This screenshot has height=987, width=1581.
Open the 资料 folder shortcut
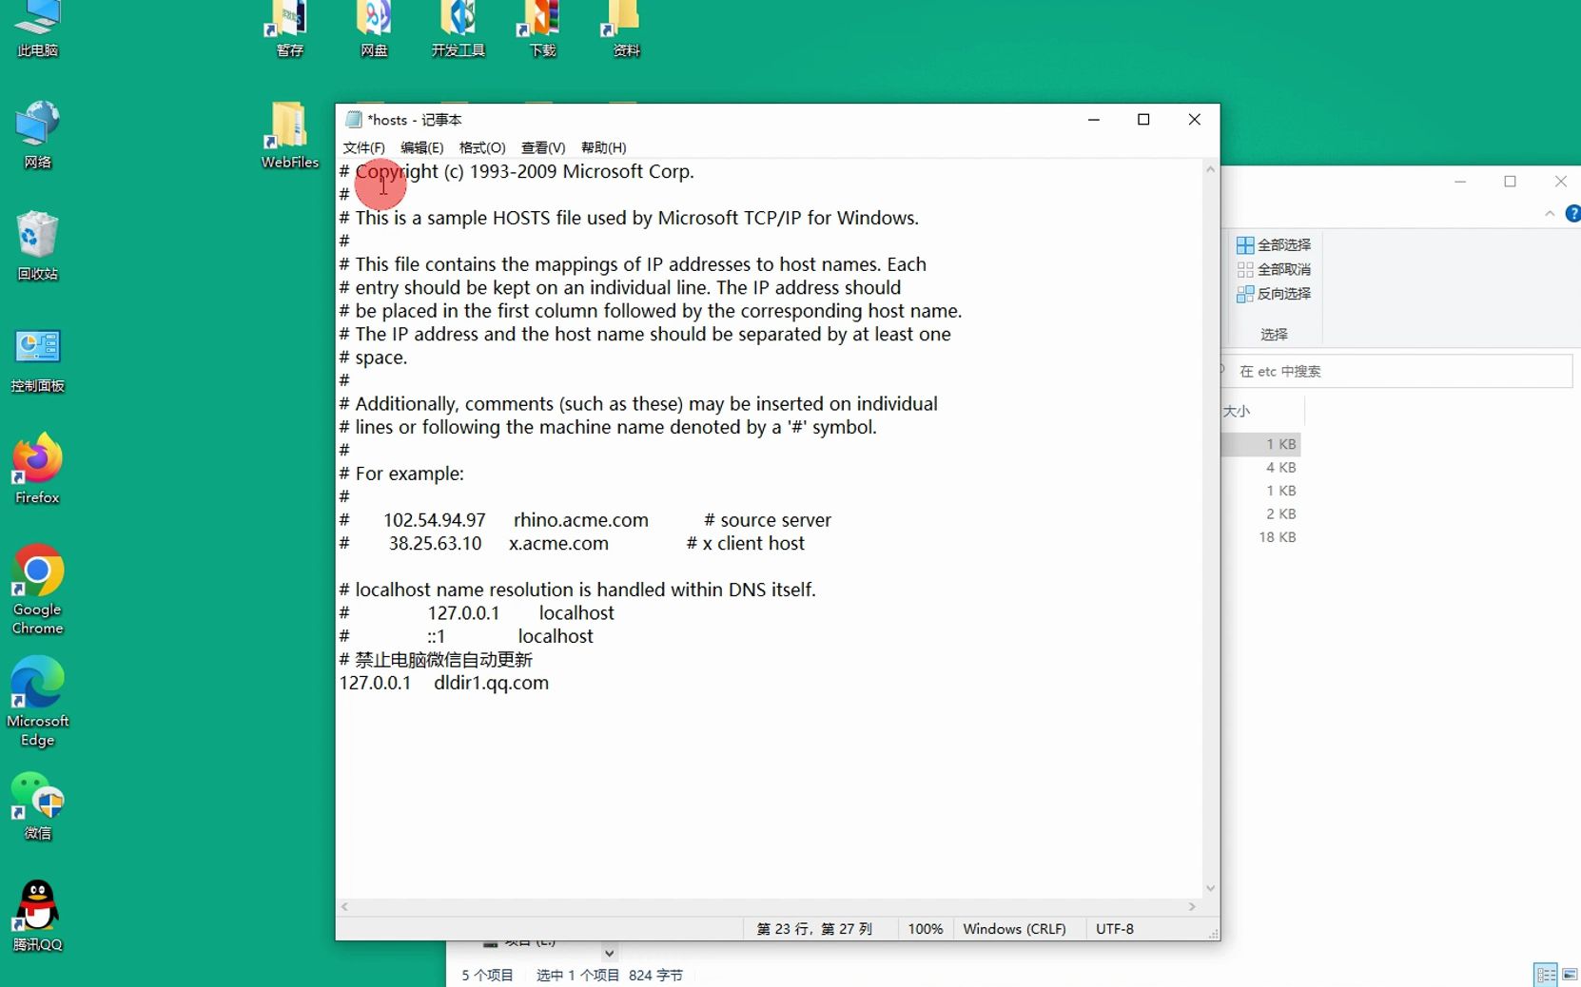point(626,29)
